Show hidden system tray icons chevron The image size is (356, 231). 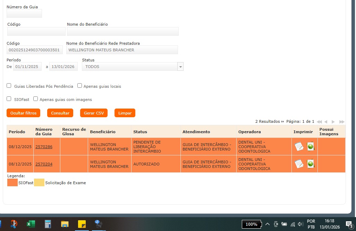(267, 224)
